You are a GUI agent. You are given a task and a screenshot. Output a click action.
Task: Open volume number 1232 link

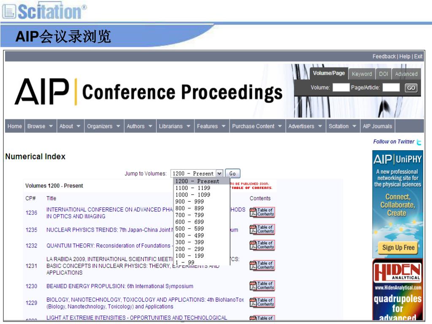pyautogui.click(x=31, y=246)
